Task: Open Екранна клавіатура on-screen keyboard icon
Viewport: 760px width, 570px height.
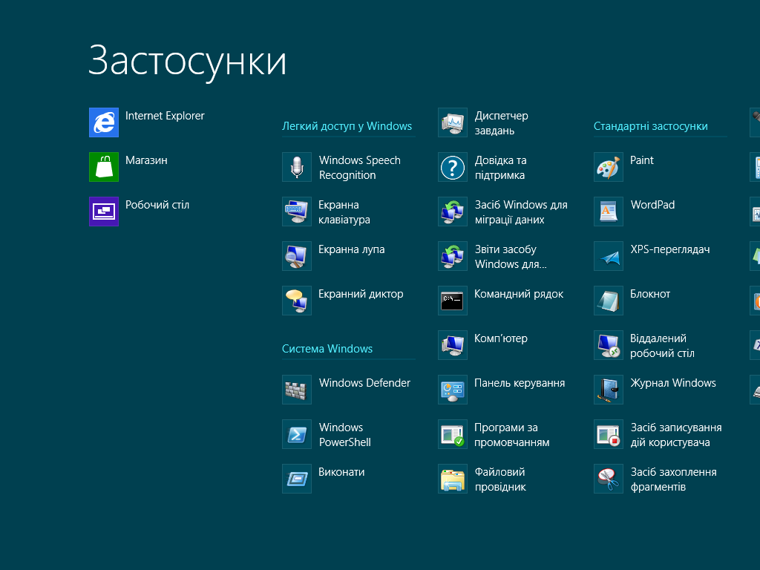Action: (x=297, y=212)
